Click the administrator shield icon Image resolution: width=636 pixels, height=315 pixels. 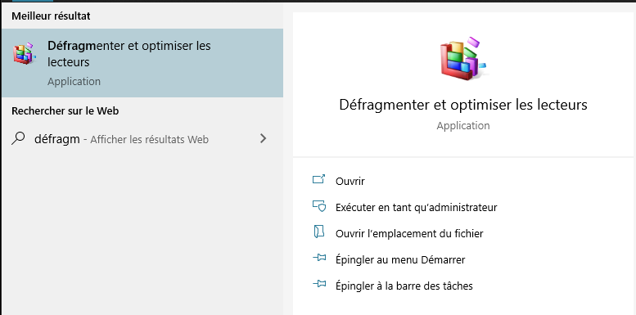tap(319, 206)
